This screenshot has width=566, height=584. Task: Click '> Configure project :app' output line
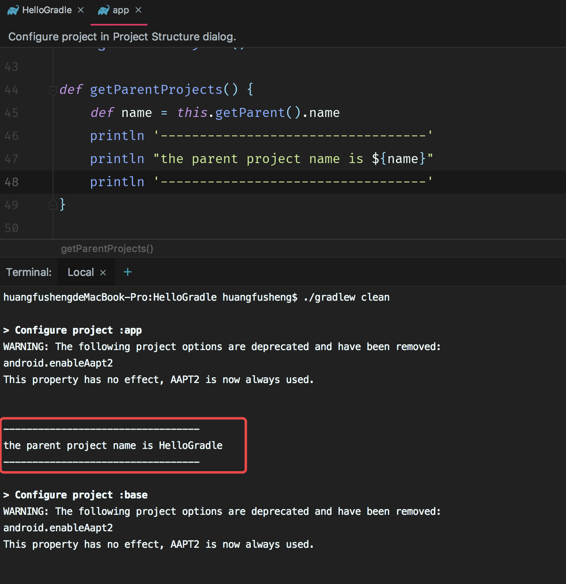[73, 330]
